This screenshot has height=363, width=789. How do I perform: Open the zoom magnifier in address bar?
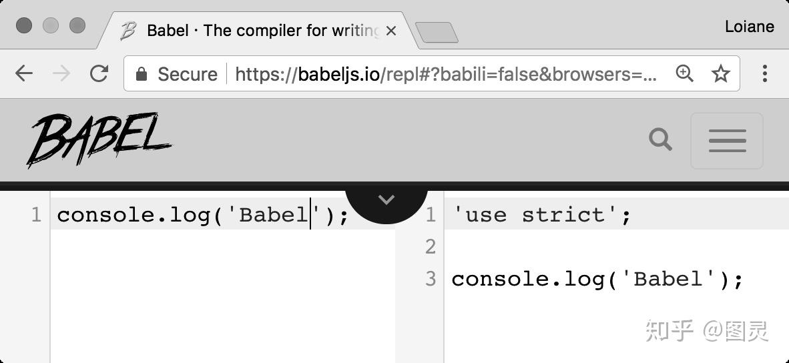[x=684, y=73]
